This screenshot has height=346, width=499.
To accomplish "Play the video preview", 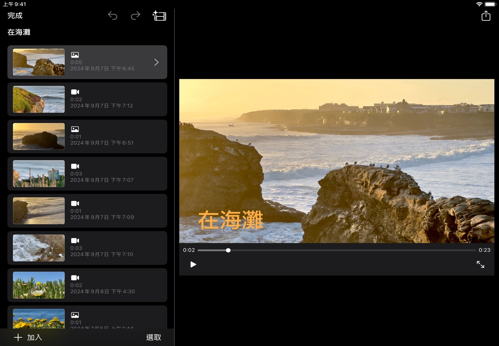I will (x=193, y=264).
